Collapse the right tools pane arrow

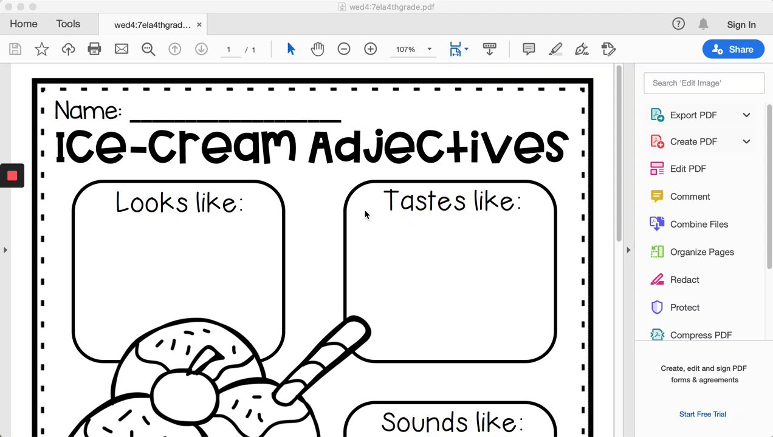[x=628, y=249]
